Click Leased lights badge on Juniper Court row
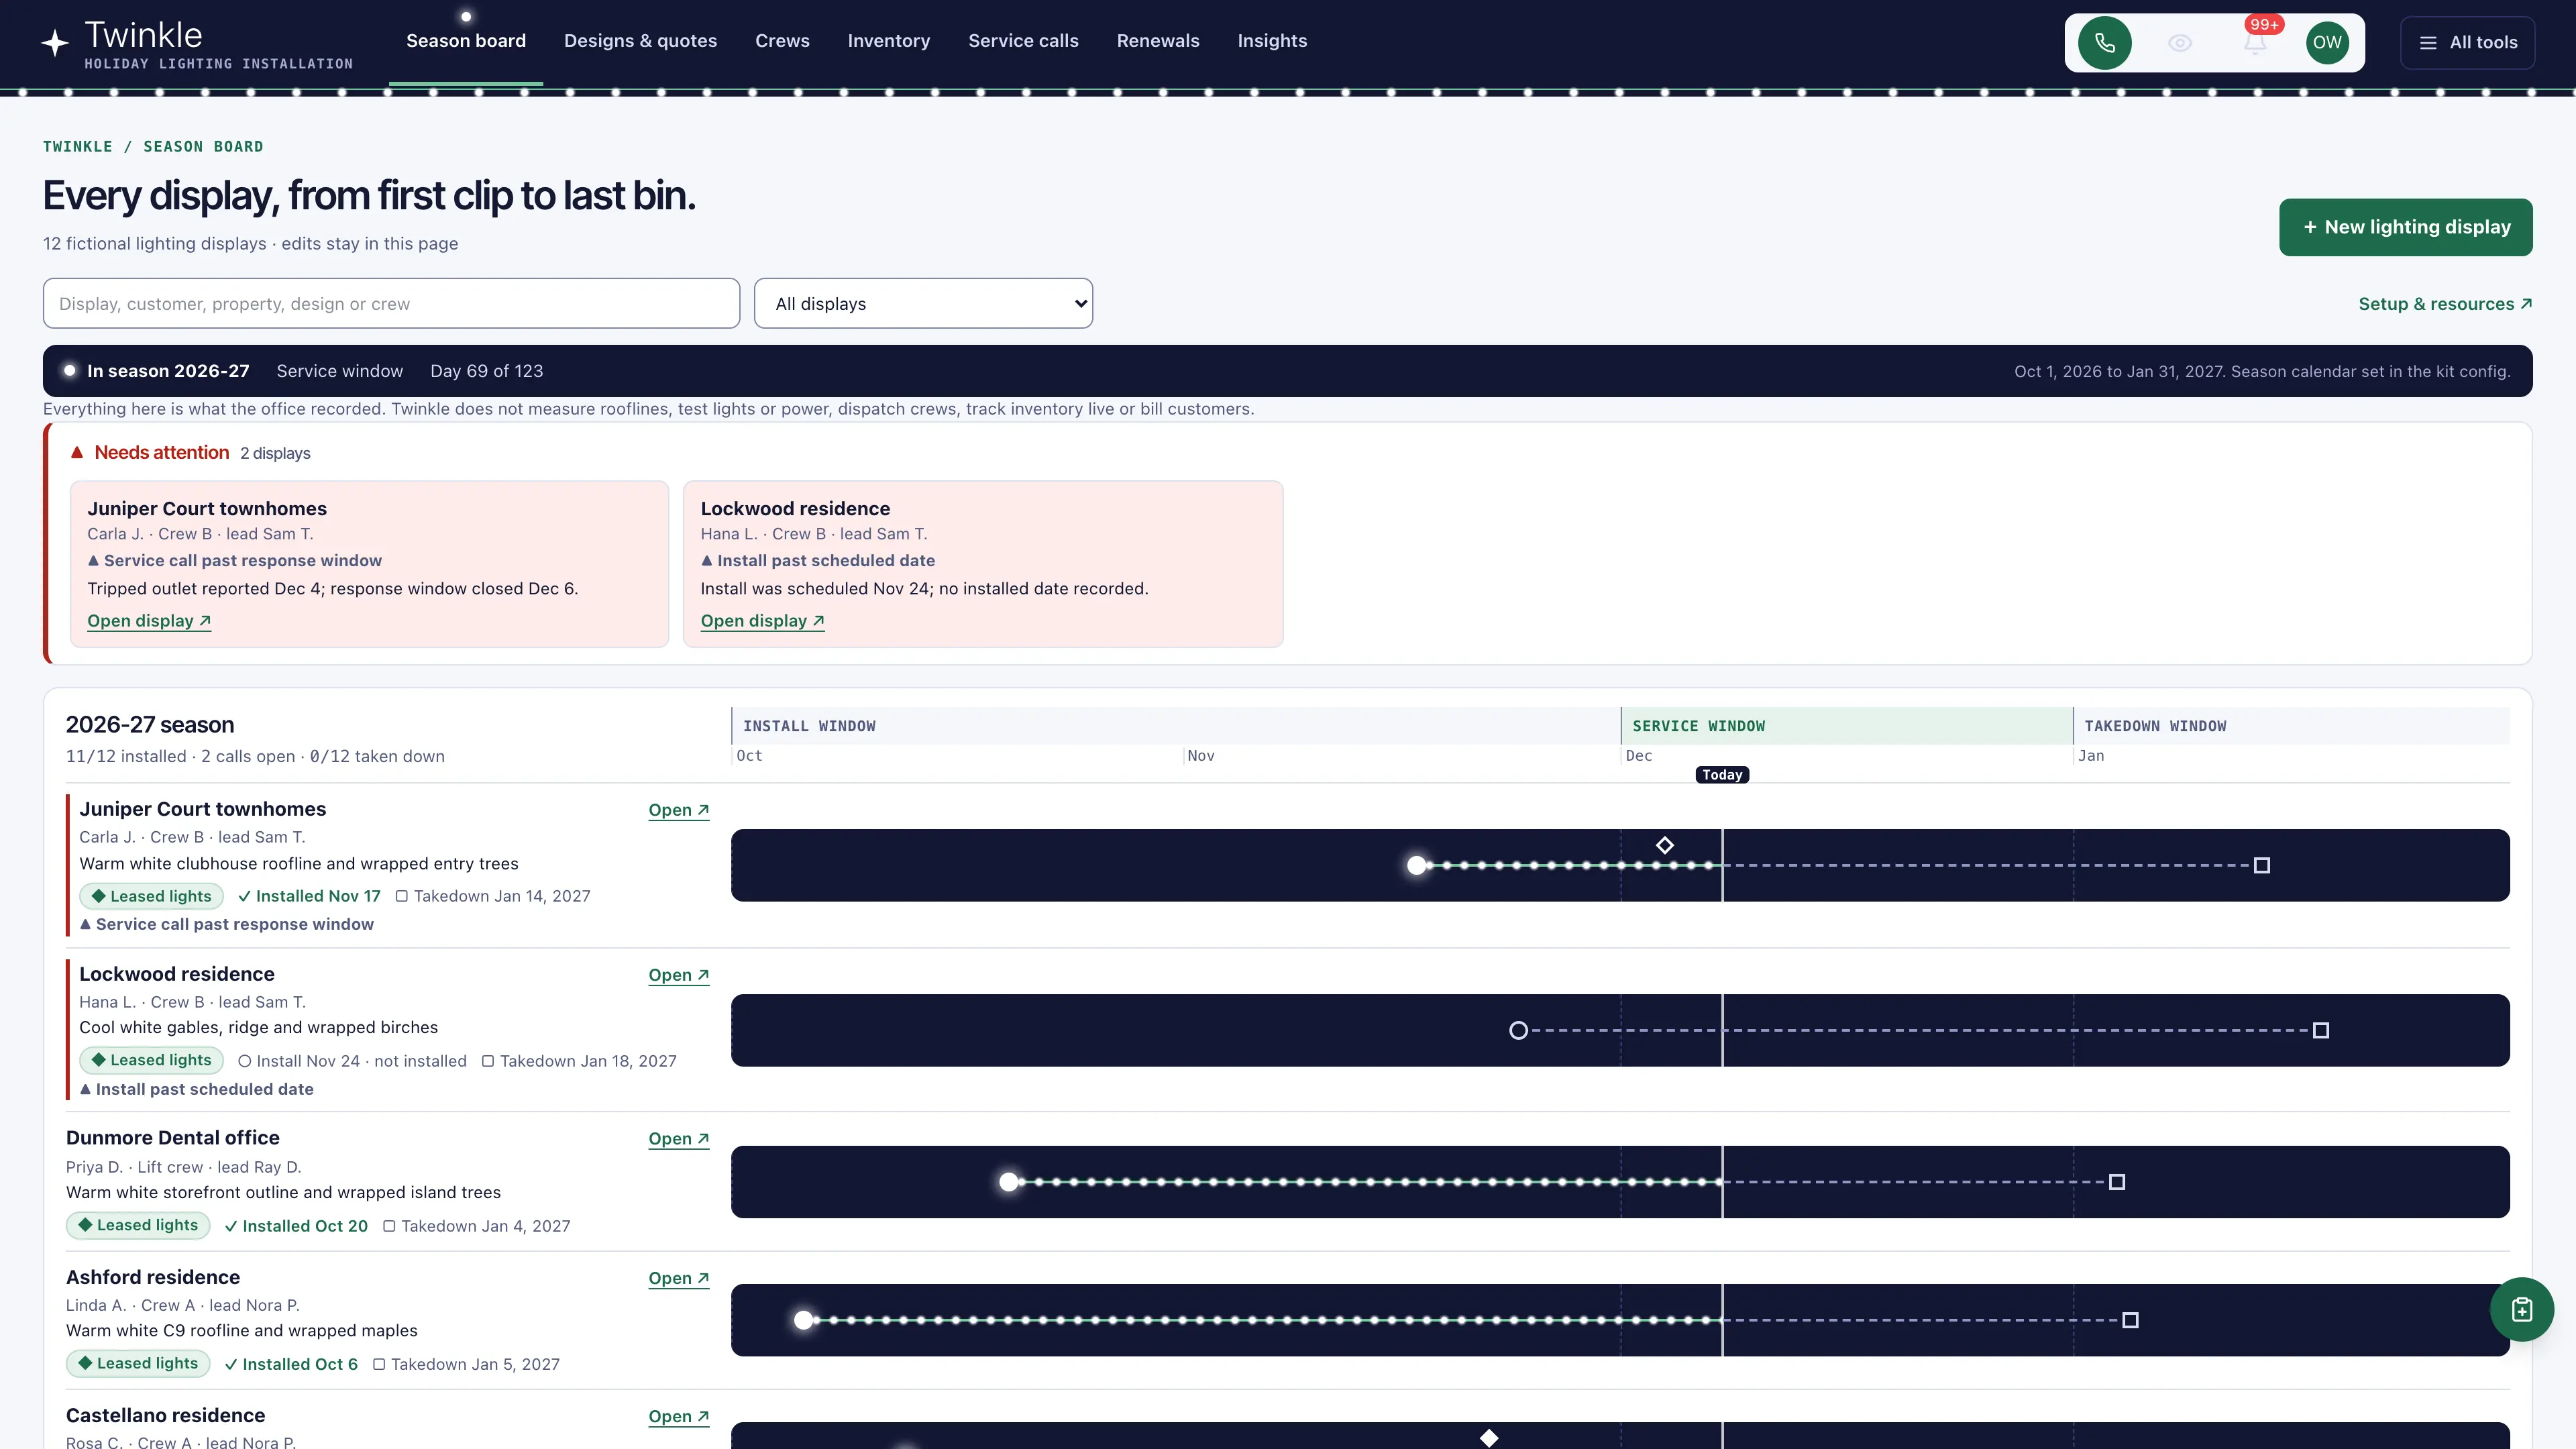 [x=151, y=896]
